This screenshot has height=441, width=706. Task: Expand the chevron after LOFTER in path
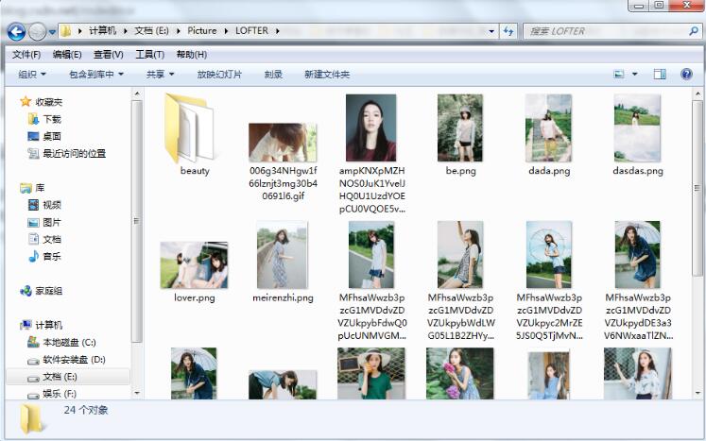point(277,30)
